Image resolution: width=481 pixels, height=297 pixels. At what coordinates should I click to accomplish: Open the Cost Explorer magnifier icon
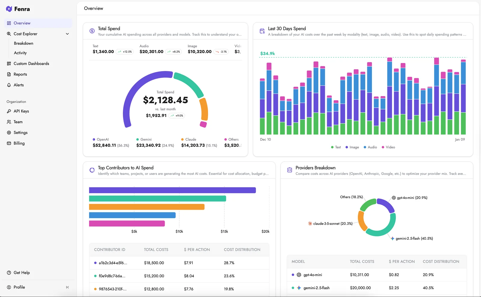(x=9, y=34)
